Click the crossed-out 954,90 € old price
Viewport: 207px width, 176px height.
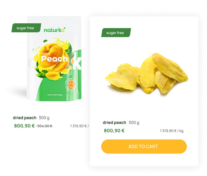pos(44,126)
